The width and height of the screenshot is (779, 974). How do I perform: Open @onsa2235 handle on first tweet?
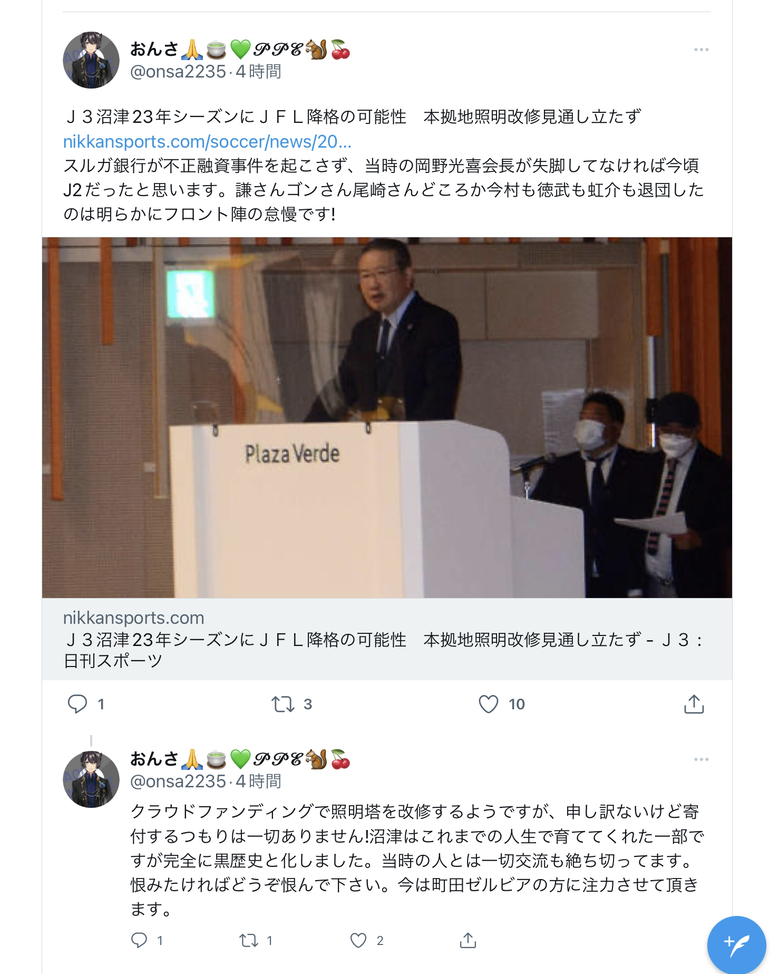tap(178, 71)
